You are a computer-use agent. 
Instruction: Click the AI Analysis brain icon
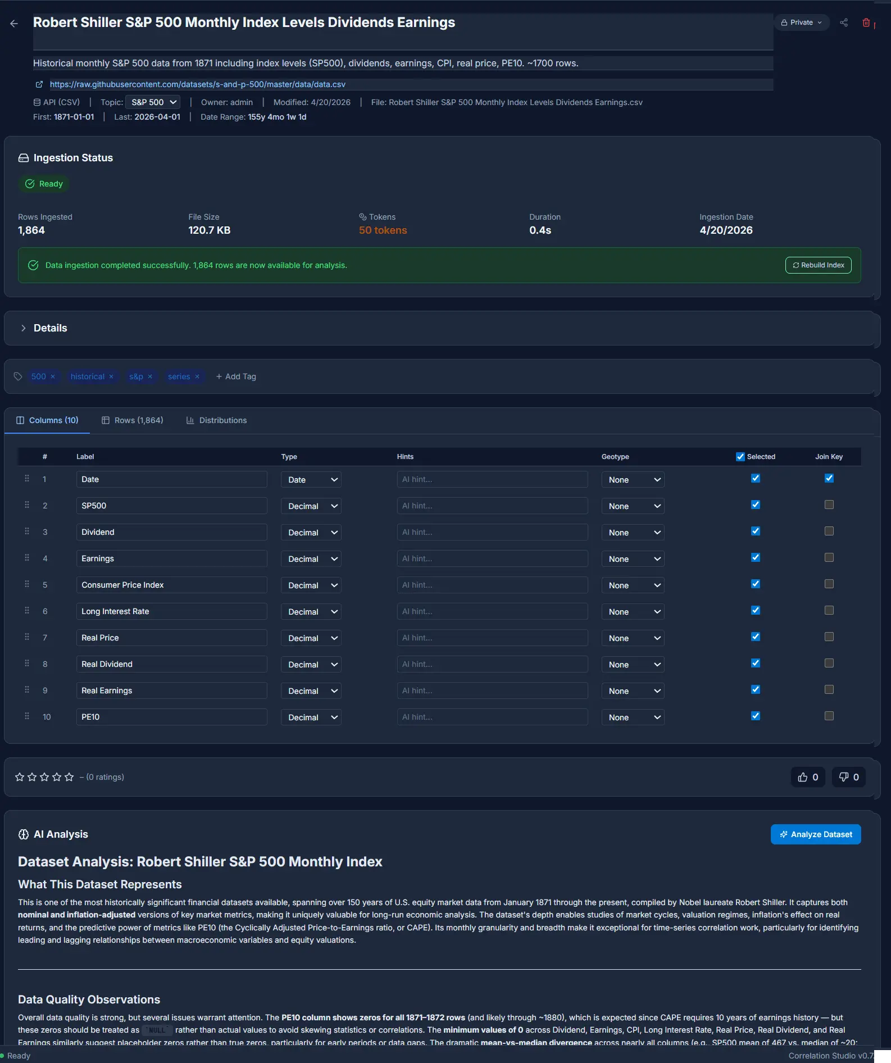tap(24, 834)
